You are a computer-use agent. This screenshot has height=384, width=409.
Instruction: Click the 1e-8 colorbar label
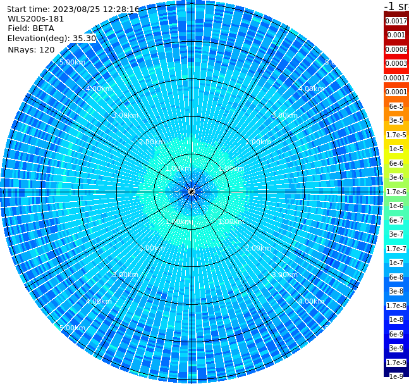(396, 319)
